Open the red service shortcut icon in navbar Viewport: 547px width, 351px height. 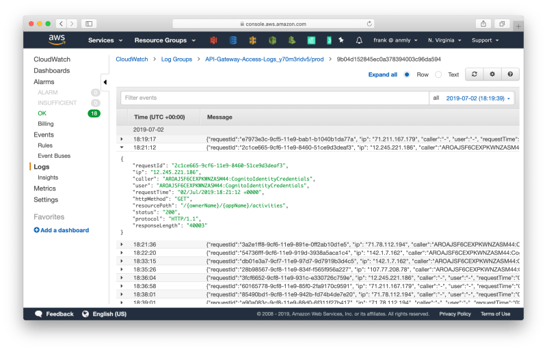pyautogui.click(x=213, y=40)
